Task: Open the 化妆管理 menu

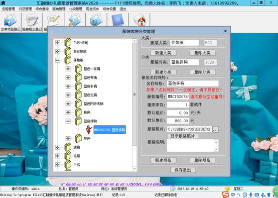Action: 76,9
